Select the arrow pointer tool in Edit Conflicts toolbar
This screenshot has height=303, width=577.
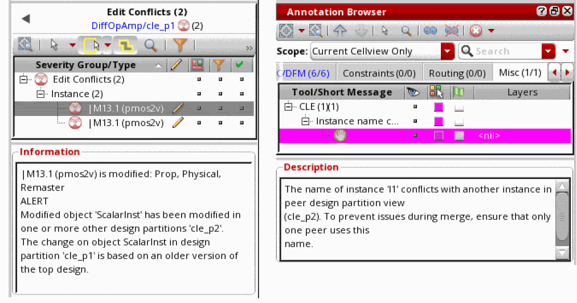55,45
